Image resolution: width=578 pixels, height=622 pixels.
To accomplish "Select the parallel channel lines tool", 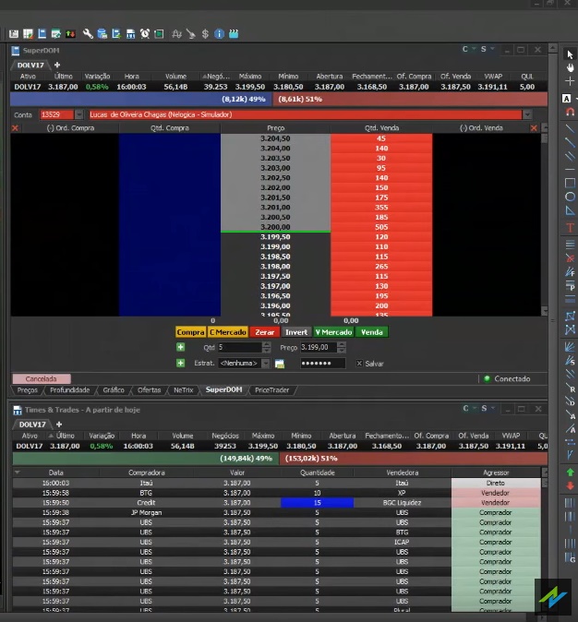I will point(570,156).
